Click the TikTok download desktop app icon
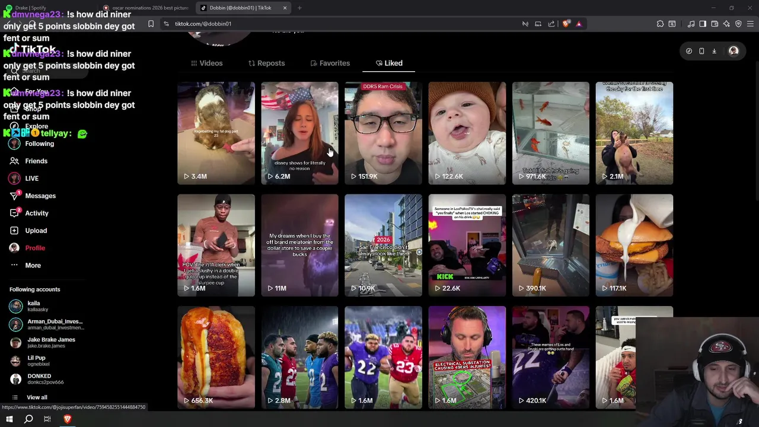The image size is (759, 427). coord(714,51)
